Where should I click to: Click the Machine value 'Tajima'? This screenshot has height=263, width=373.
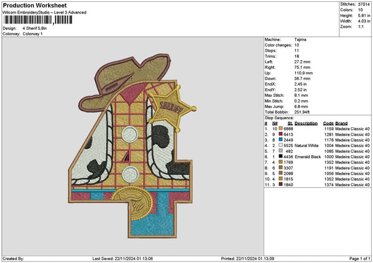300,40
